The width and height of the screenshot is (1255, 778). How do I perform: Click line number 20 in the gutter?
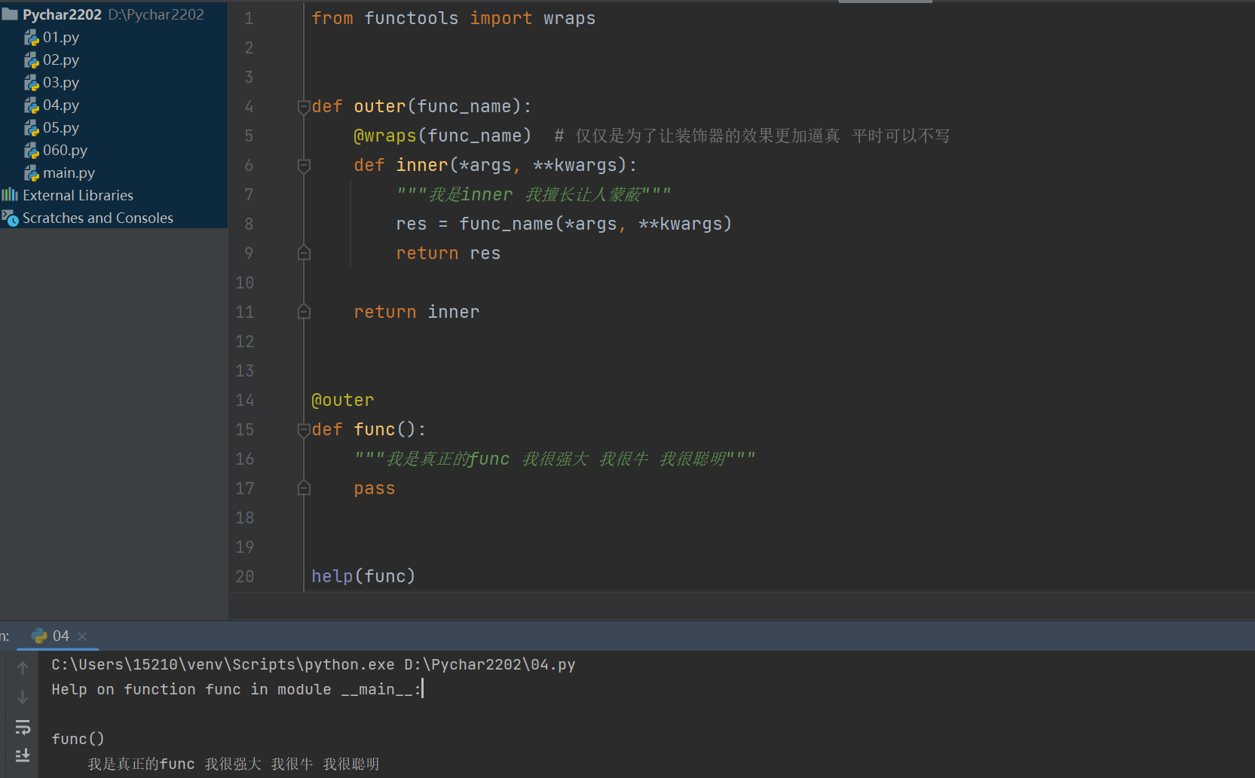(245, 577)
